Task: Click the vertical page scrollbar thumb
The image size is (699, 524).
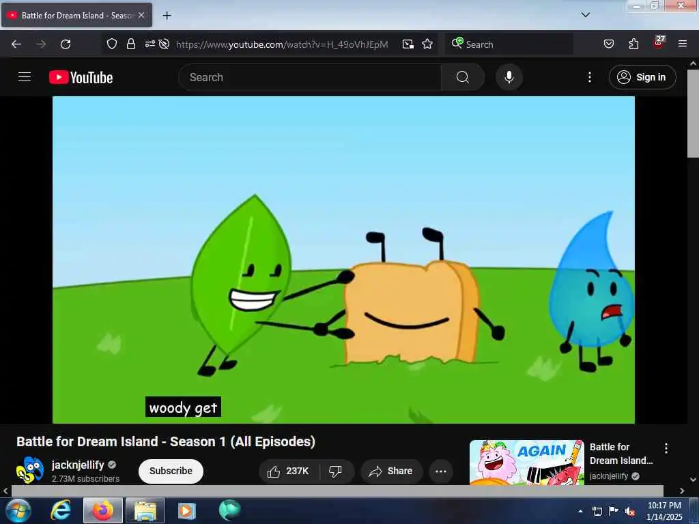Action: pos(693,113)
